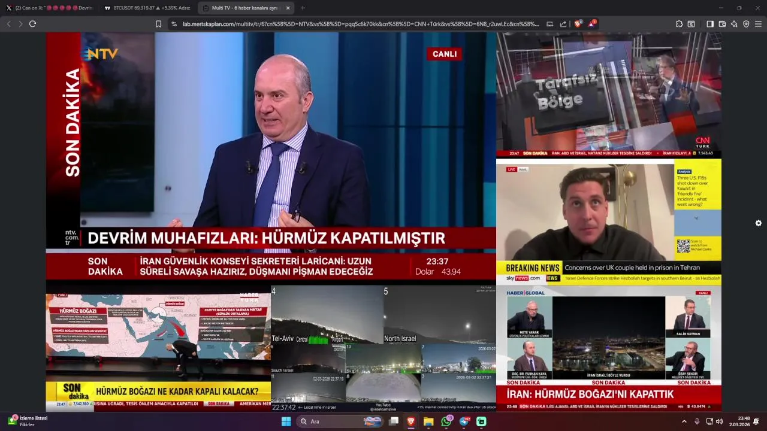This screenshot has width=767, height=431.
Task: Open the Windows Start menu
Action: (x=286, y=421)
